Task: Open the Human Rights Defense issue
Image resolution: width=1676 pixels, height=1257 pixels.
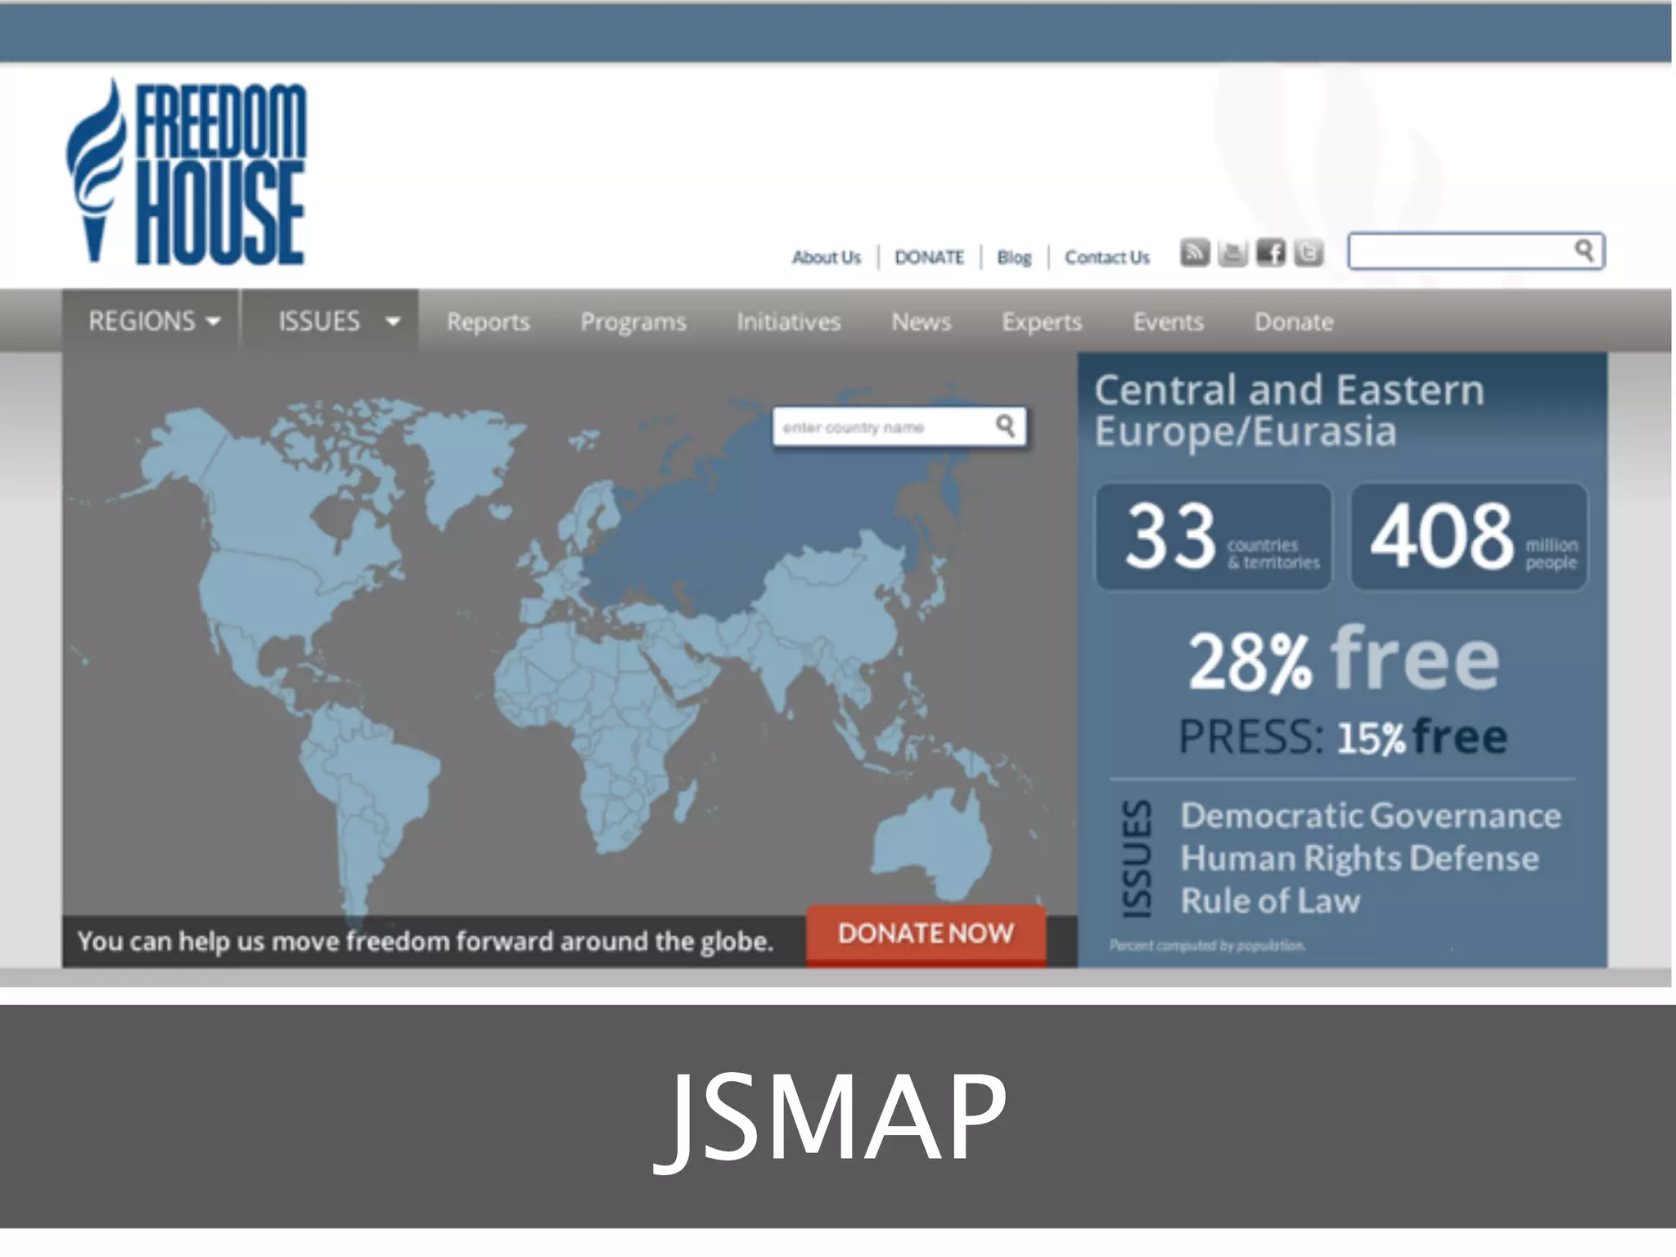Action: pos(1359,858)
